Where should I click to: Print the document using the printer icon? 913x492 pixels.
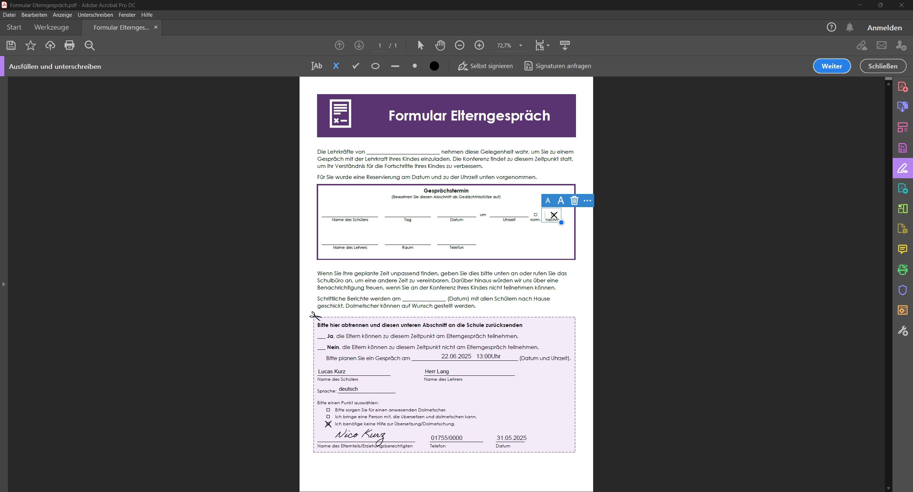[70, 45]
